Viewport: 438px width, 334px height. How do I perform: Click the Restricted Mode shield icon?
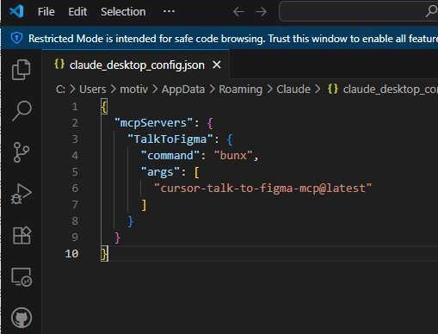(x=16, y=38)
